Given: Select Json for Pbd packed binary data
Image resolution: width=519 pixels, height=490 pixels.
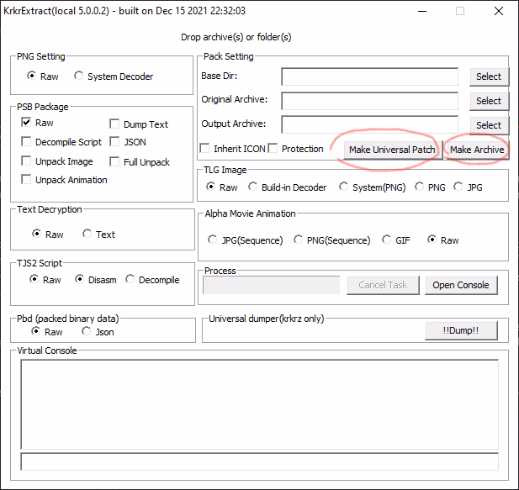Looking at the screenshot, I should tap(87, 332).
